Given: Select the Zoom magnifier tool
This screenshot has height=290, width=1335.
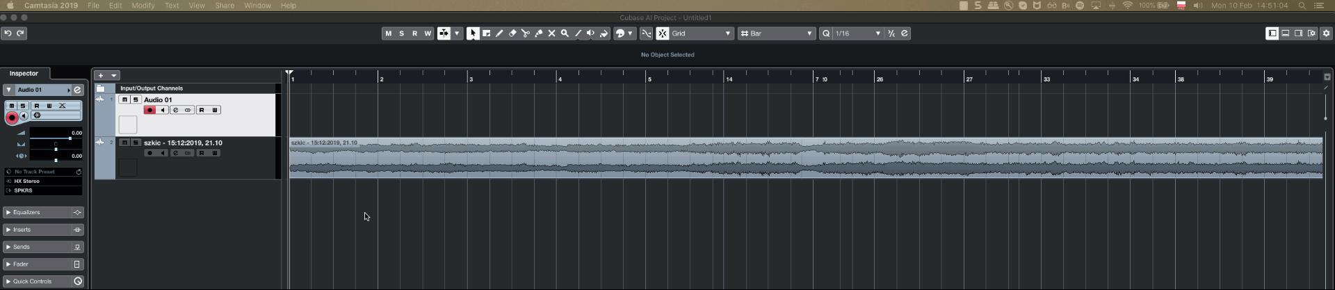Looking at the screenshot, I should click(x=565, y=33).
